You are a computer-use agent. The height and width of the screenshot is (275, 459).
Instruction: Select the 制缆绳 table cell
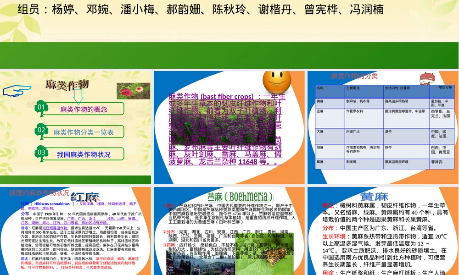click(364, 164)
